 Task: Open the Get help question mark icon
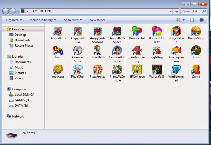(201, 20)
